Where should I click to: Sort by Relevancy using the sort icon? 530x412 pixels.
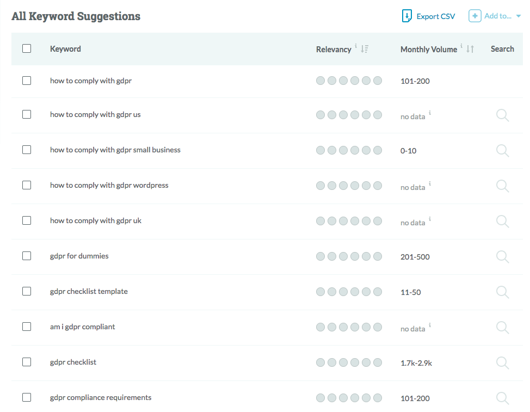(365, 49)
